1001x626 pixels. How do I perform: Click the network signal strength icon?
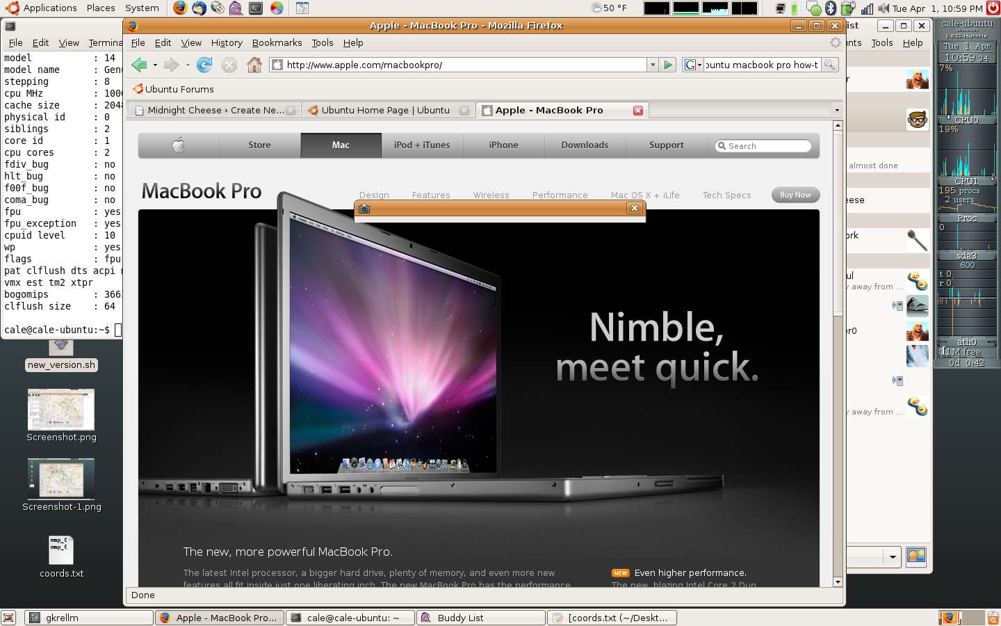point(867,8)
